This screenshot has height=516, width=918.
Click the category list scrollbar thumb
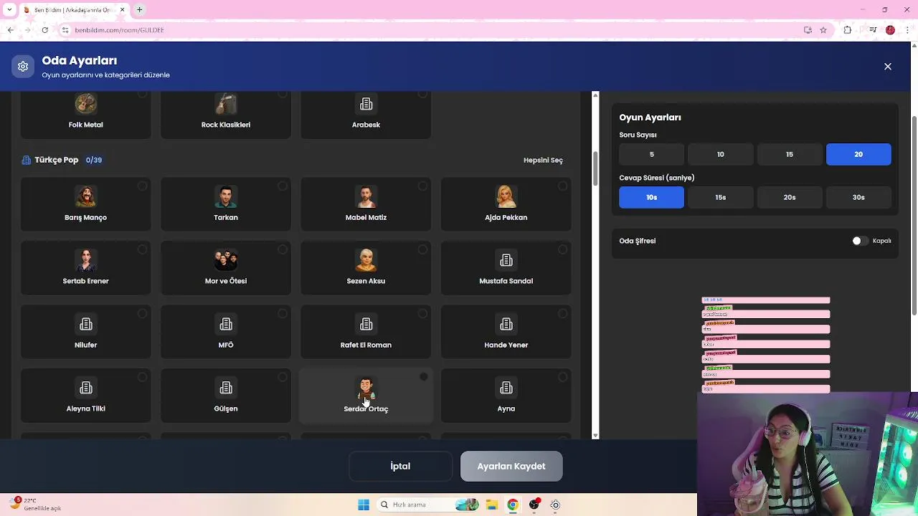coord(595,168)
